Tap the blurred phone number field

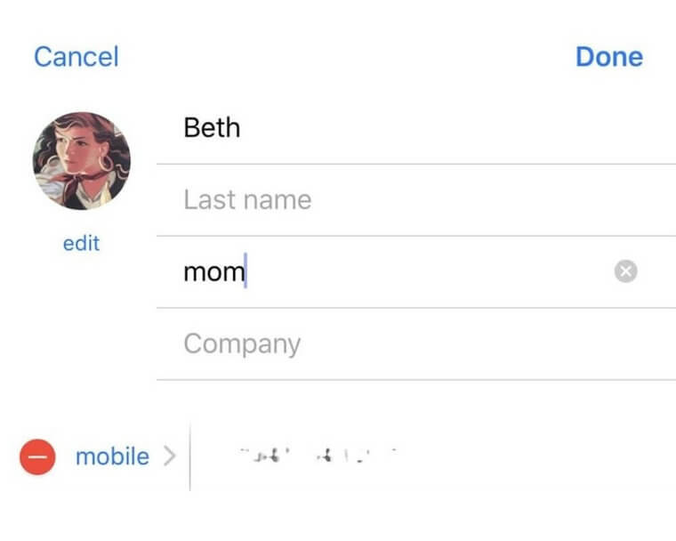click(x=433, y=456)
